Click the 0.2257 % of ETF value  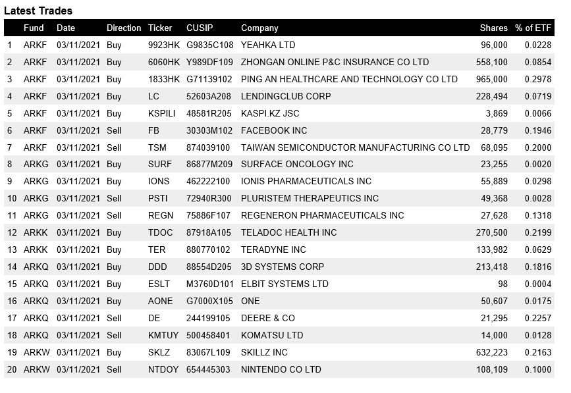(537, 318)
